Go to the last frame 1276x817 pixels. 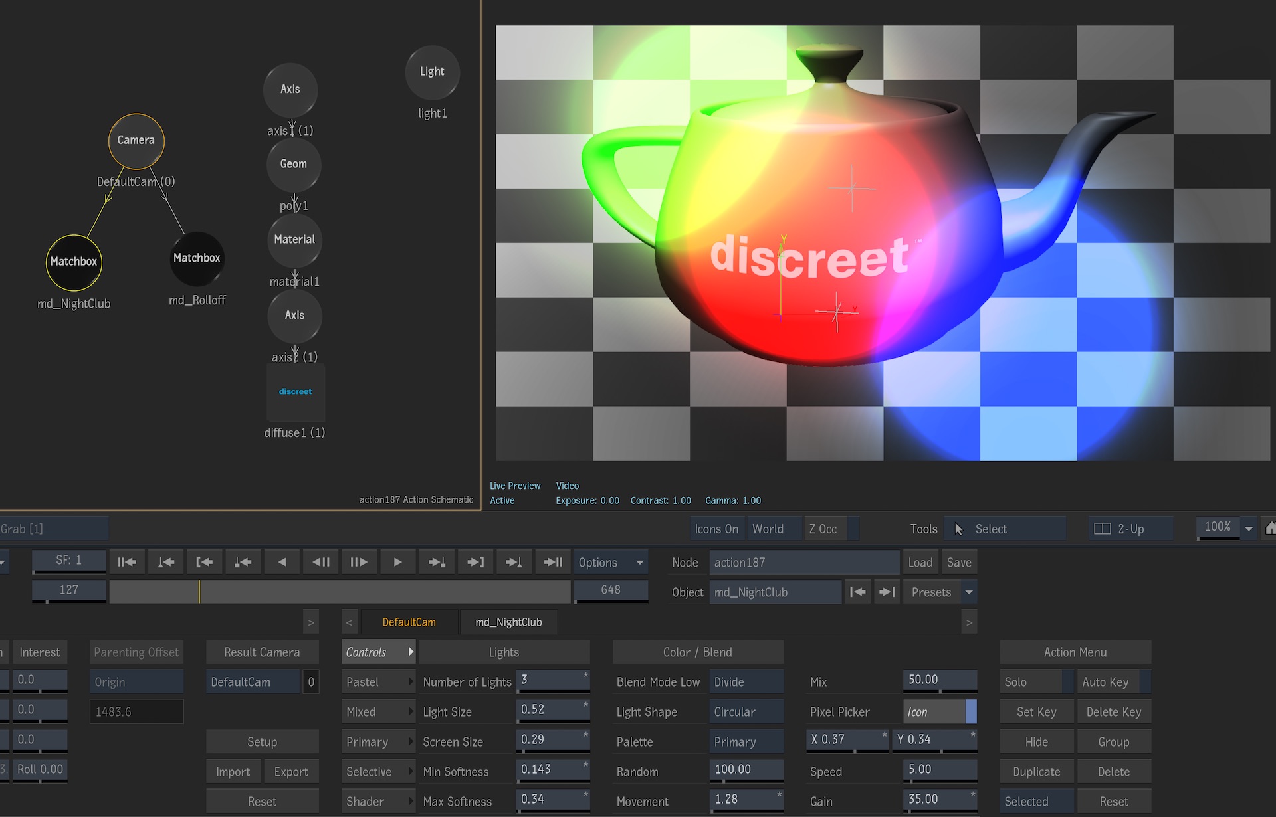point(553,562)
